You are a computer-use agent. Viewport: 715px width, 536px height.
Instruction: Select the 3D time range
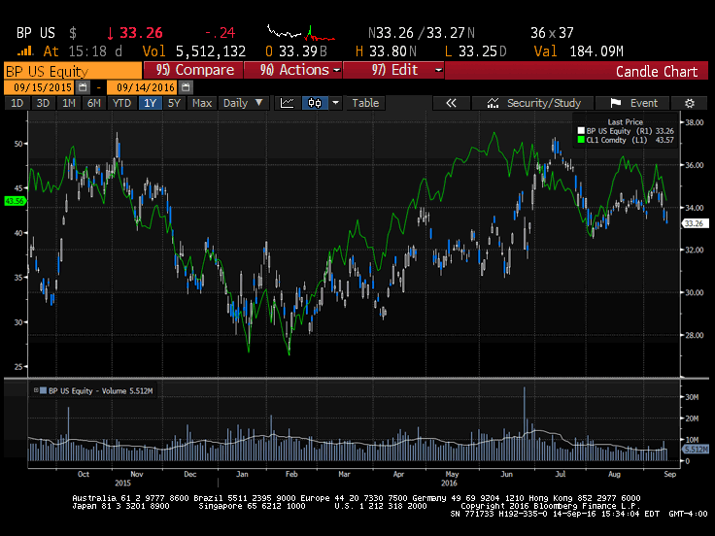[x=43, y=103]
